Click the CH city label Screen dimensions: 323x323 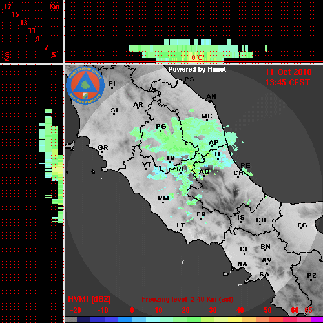coord(238,173)
